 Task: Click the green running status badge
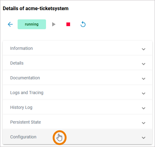(32, 24)
